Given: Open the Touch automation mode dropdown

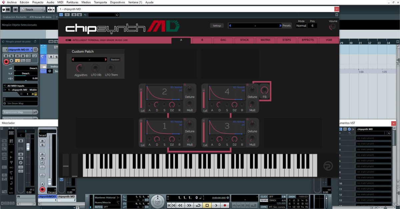Looking at the screenshot, I should point(33,10).
